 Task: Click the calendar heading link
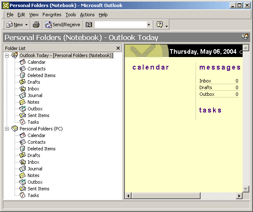[151, 67]
